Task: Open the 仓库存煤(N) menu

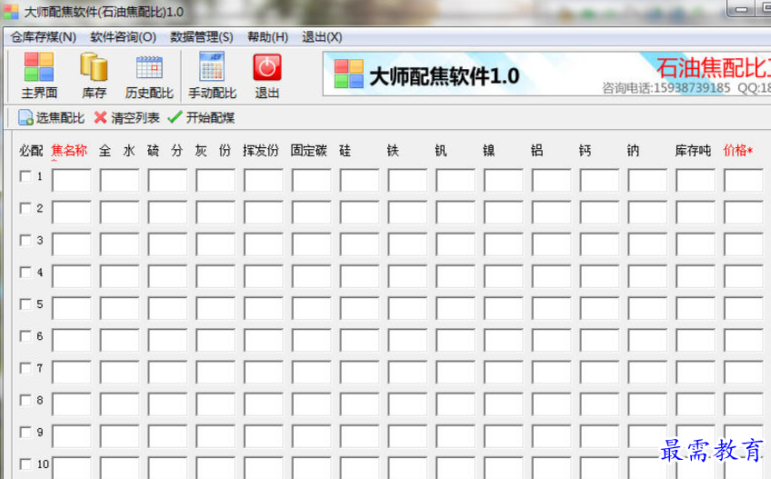Action: point(44,37)
